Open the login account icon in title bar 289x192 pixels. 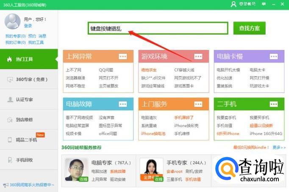233,4
